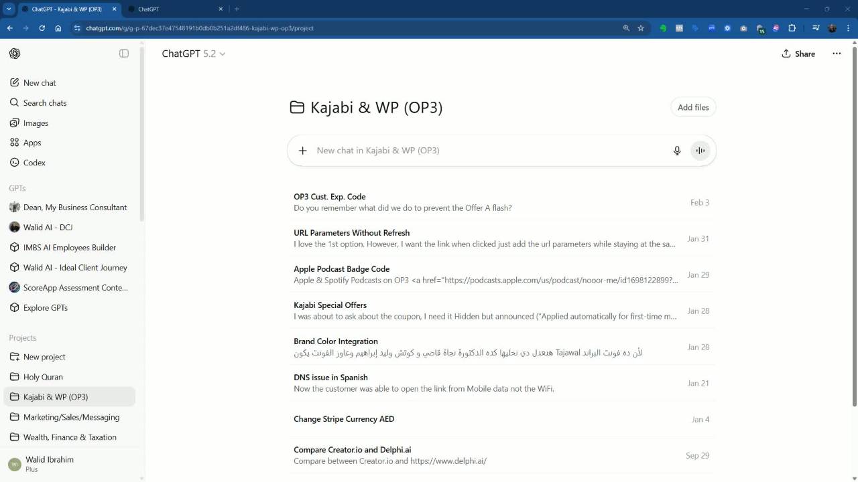The height and width of the screenshot is (482, 858).
Task: Open the three-dots more options menu
Action: click(x=837, y=54)
